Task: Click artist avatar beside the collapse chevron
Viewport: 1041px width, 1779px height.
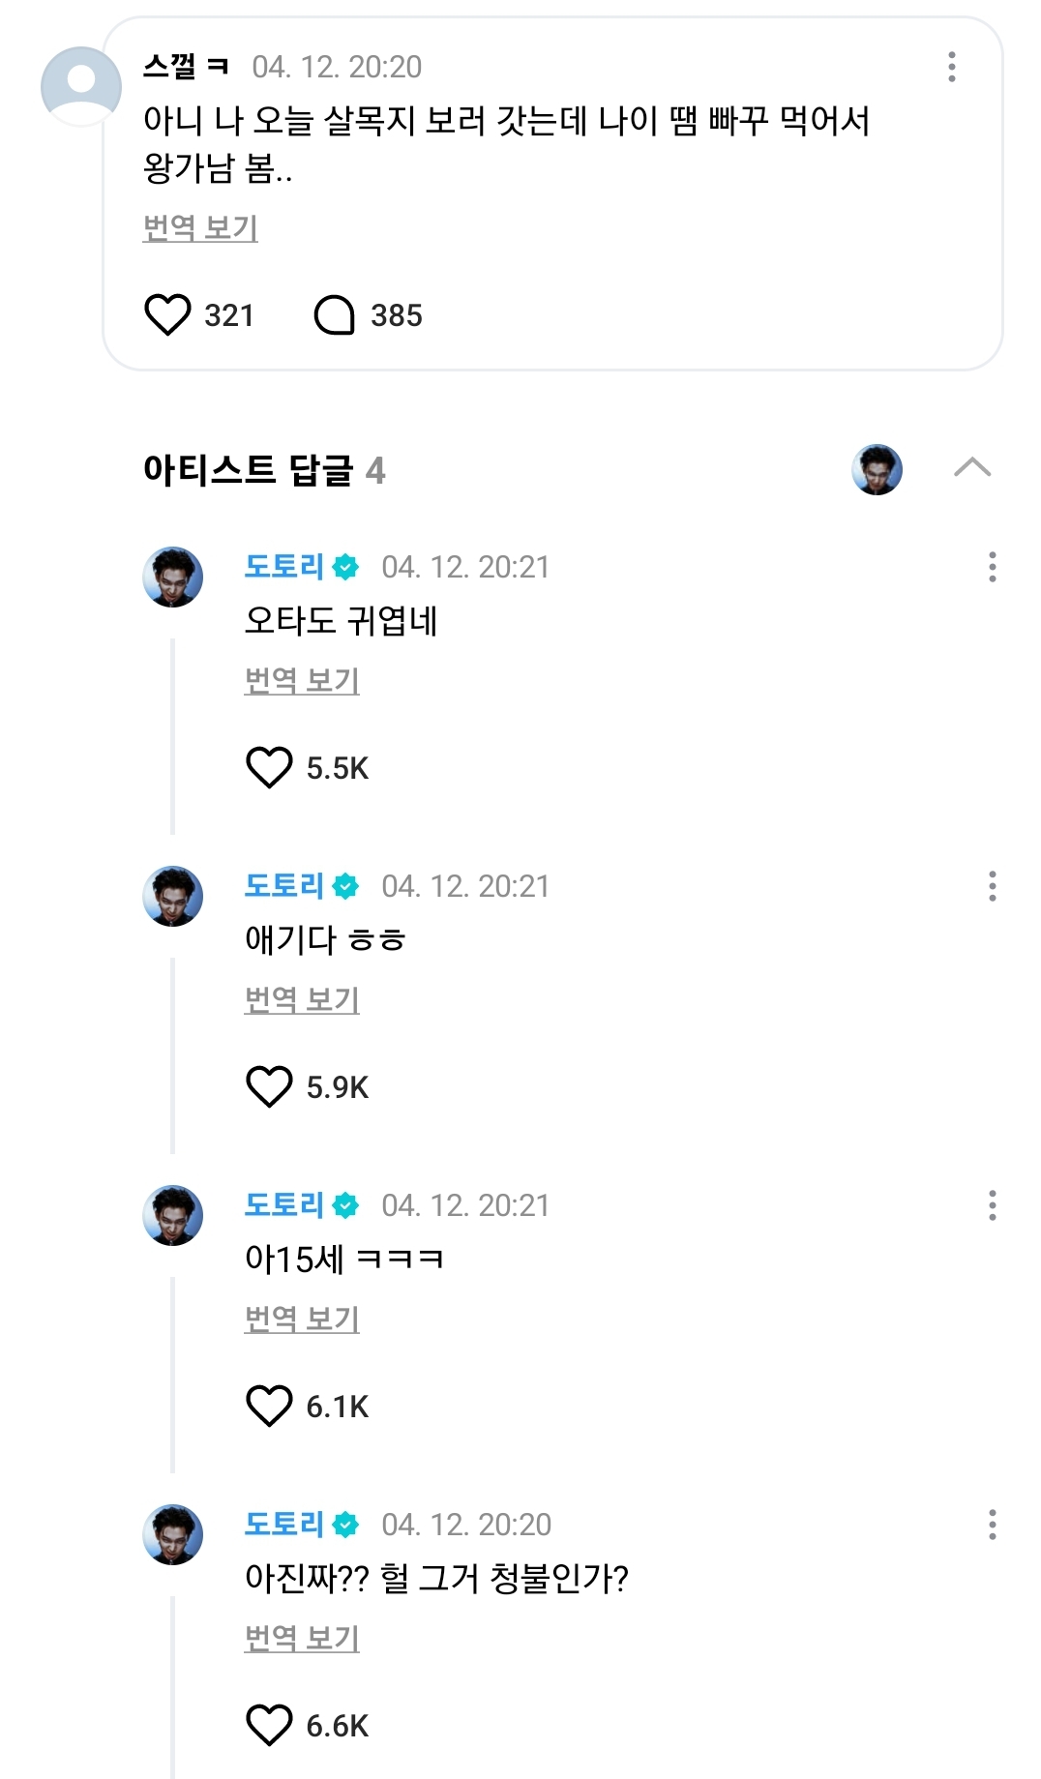Action: click(x=877, y=470)
